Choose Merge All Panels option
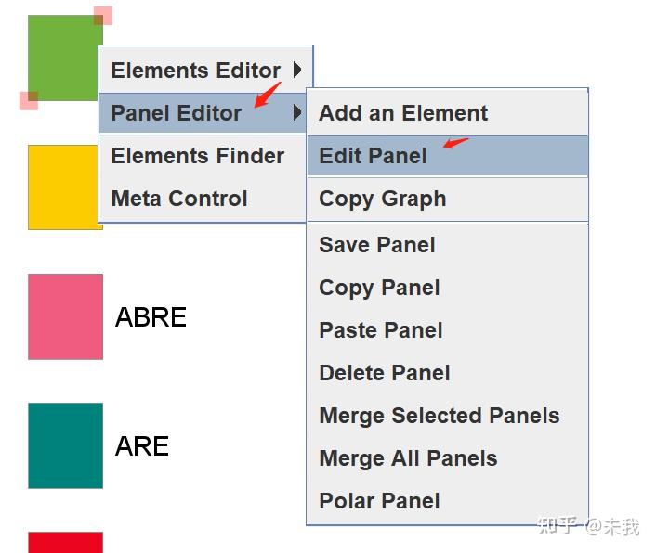Screen dimensions: 656x553 [x=408, y=458]
